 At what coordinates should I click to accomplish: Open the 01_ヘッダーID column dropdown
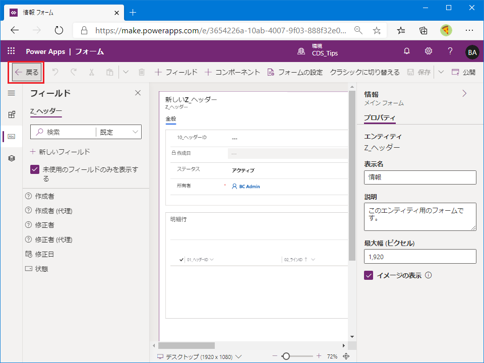(x=212, y=260)
